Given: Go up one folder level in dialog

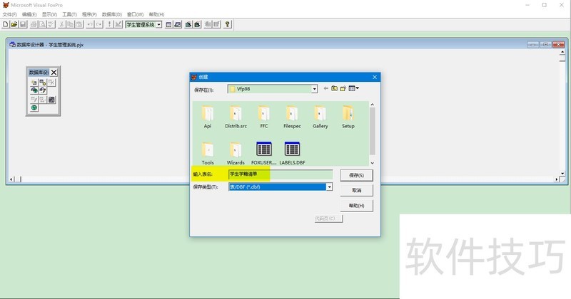Looking at the screenshot, I should pos(334,89).
